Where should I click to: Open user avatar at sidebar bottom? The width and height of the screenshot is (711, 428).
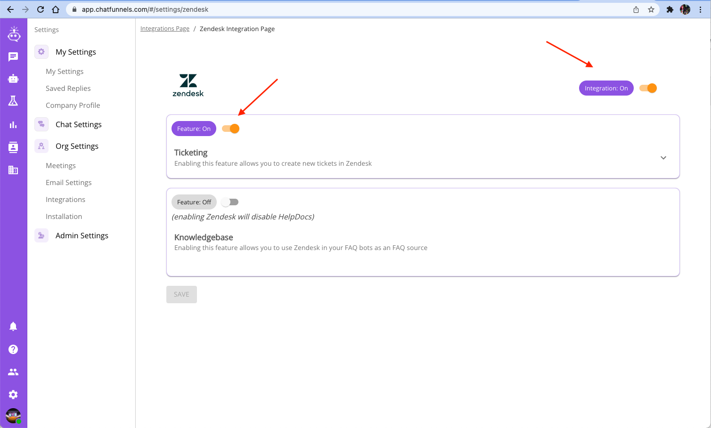(13, 416)
